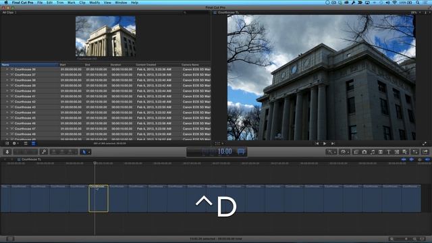Viewport: 432px width, 243px height.
Task: Show the Photos browser camera icon
Action: pos(364,152)
